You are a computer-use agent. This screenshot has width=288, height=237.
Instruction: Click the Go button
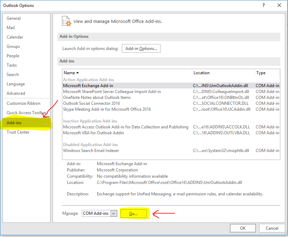[133, 213]
